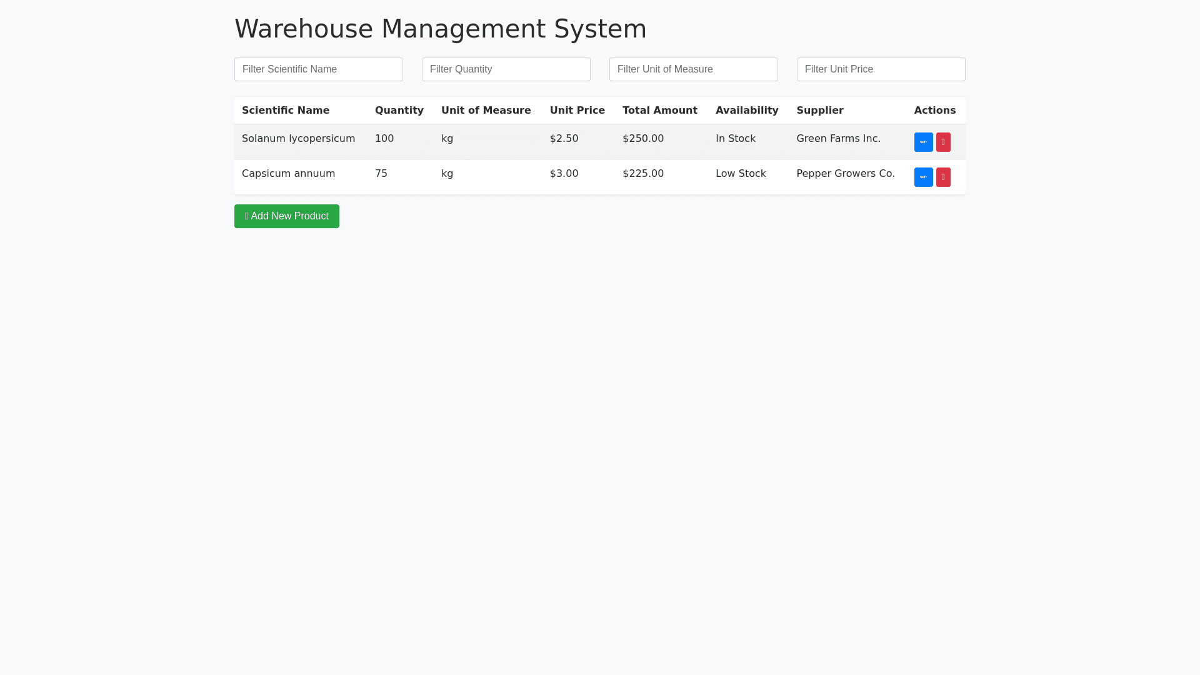Focus the Filter Scientific Name field
Viewport: 1200px width, 675px height.
coord(318,69)
